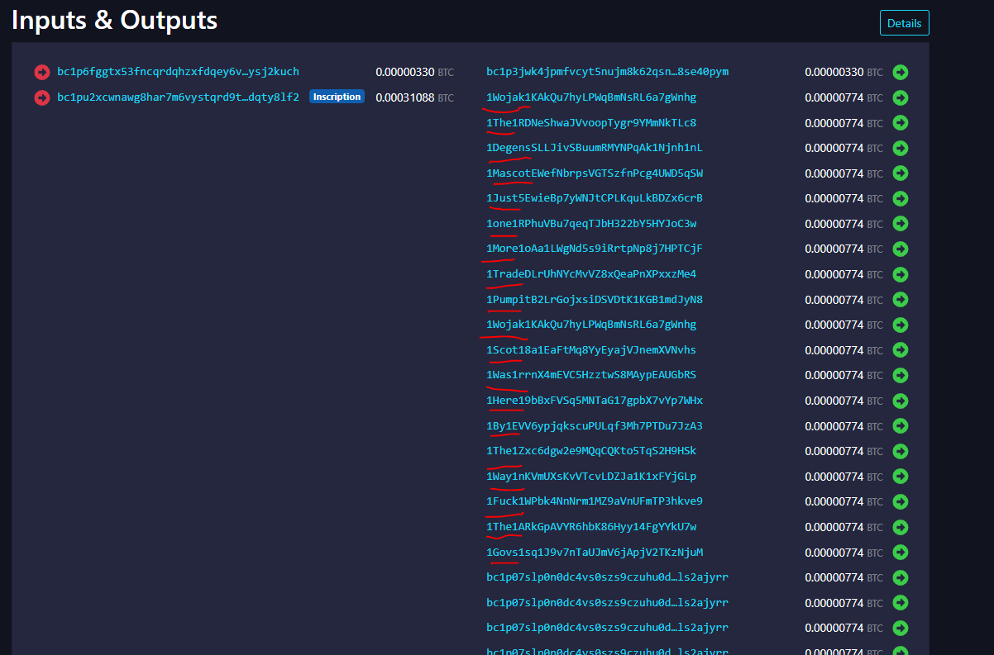The image size is (994, 655).
Task: Open the 1By1EVV6ypjqk address link
Action: [594, 426]
